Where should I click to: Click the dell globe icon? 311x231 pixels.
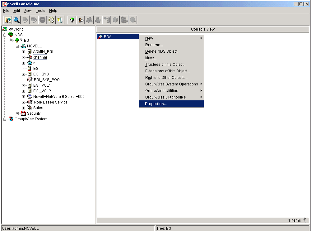click(30, 63)
